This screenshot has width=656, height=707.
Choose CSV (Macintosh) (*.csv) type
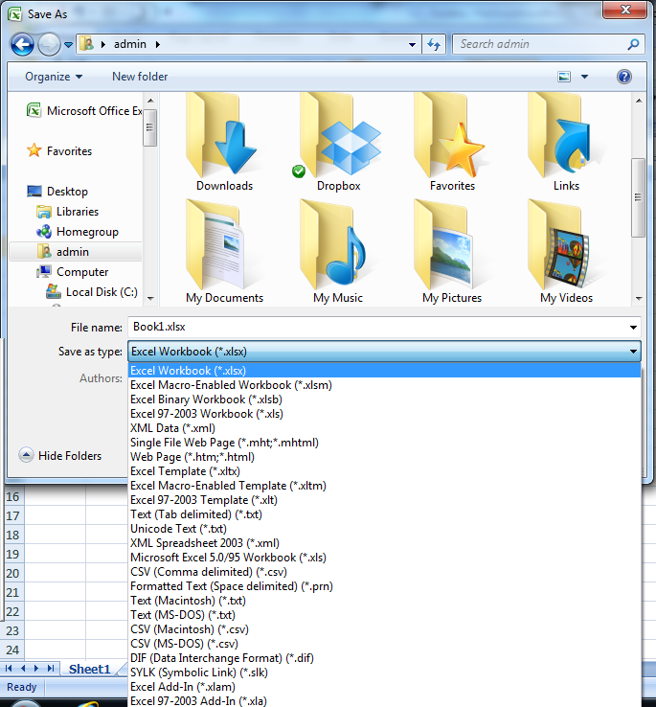click(x=384, y=629)
